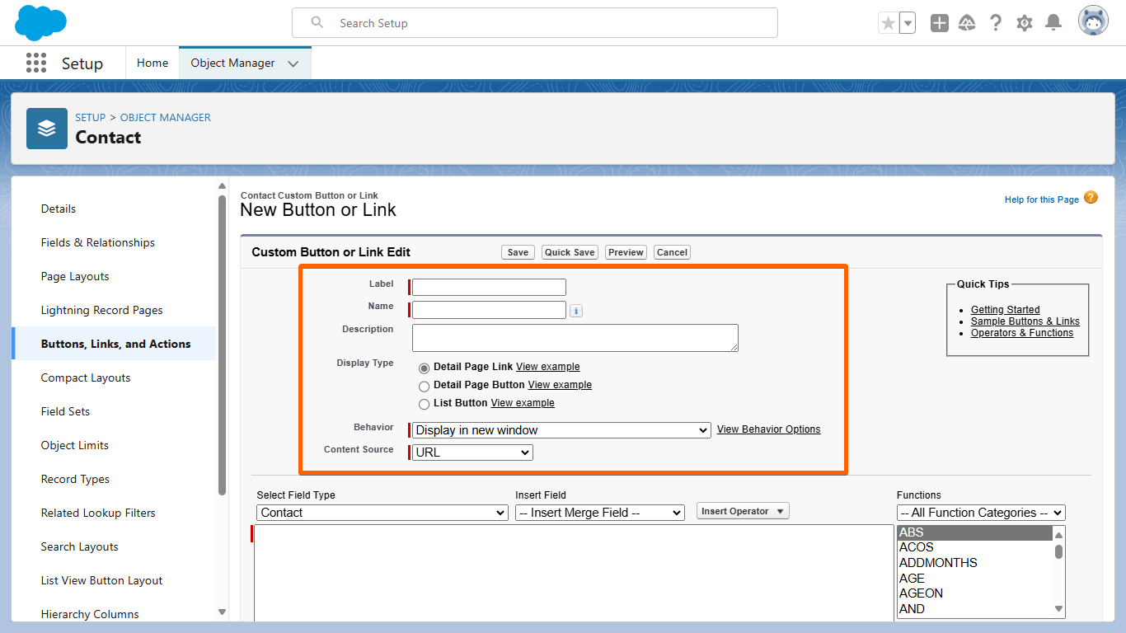Viewport: 1126px width, 633px height.
Task: Open Page Layouts in sidebar
Action: (x=75, y=276)
